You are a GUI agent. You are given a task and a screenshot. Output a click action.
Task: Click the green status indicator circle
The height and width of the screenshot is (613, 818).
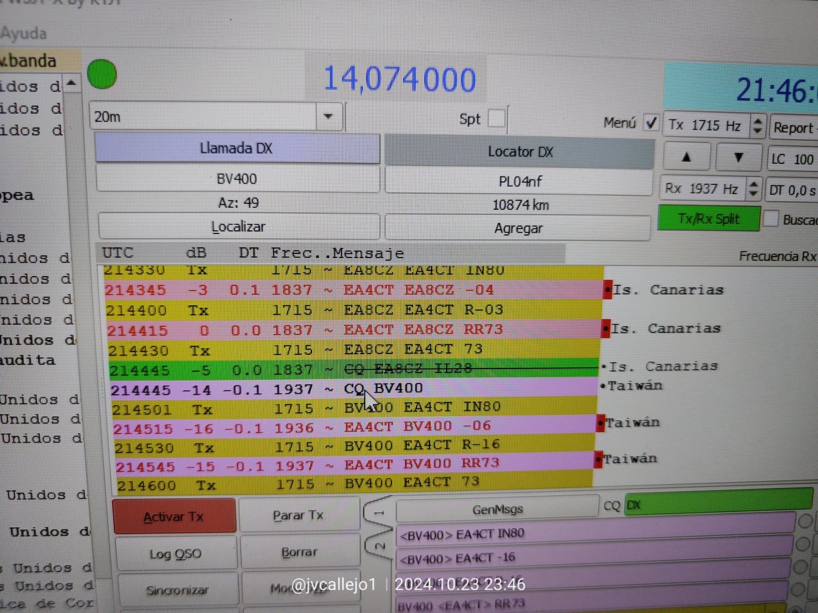(x=102, y=74)
